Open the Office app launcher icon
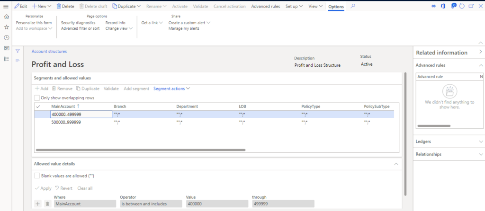485x211 pixels. [444, 6]
